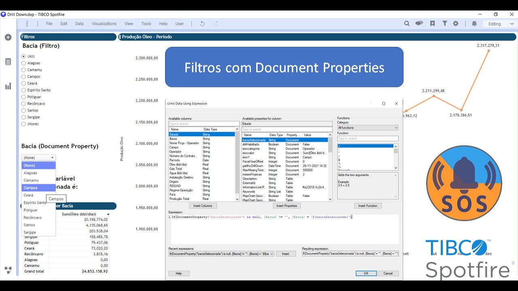Select the (All) radio button
This screenshot has width=518, height=291.
click(x=23, y=56)
